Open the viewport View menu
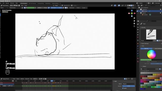 [x=22, y=6]
